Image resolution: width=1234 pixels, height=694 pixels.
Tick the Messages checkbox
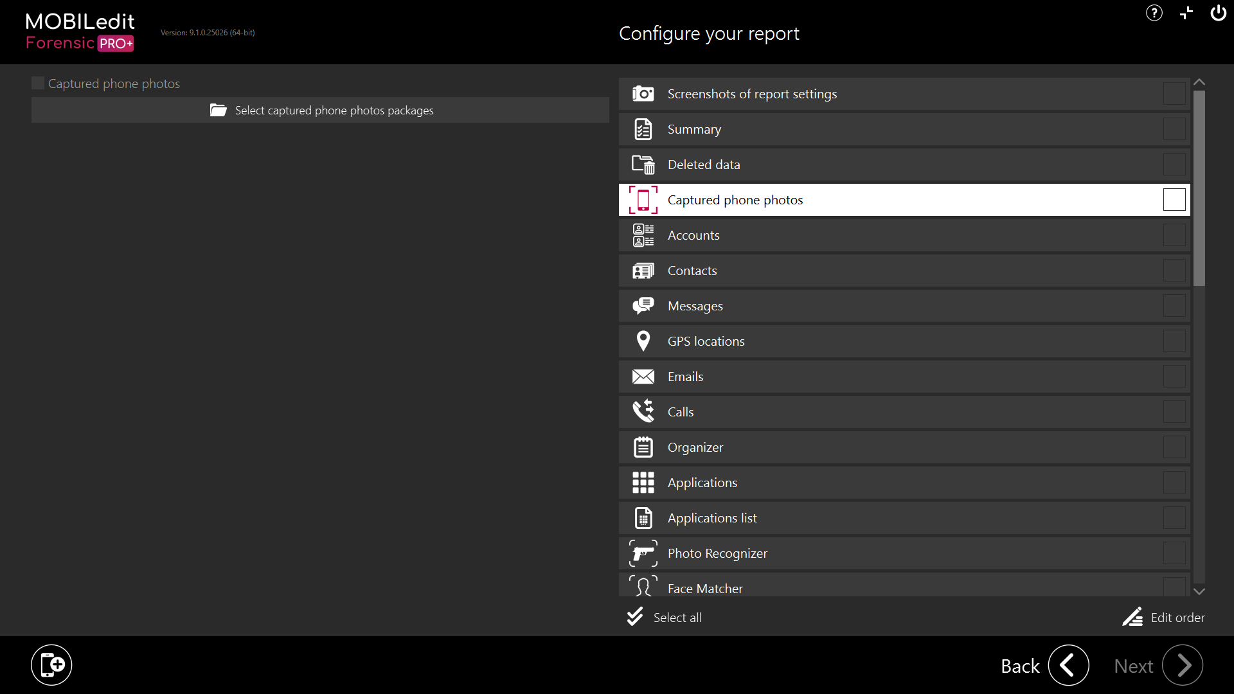[1174, 306]
